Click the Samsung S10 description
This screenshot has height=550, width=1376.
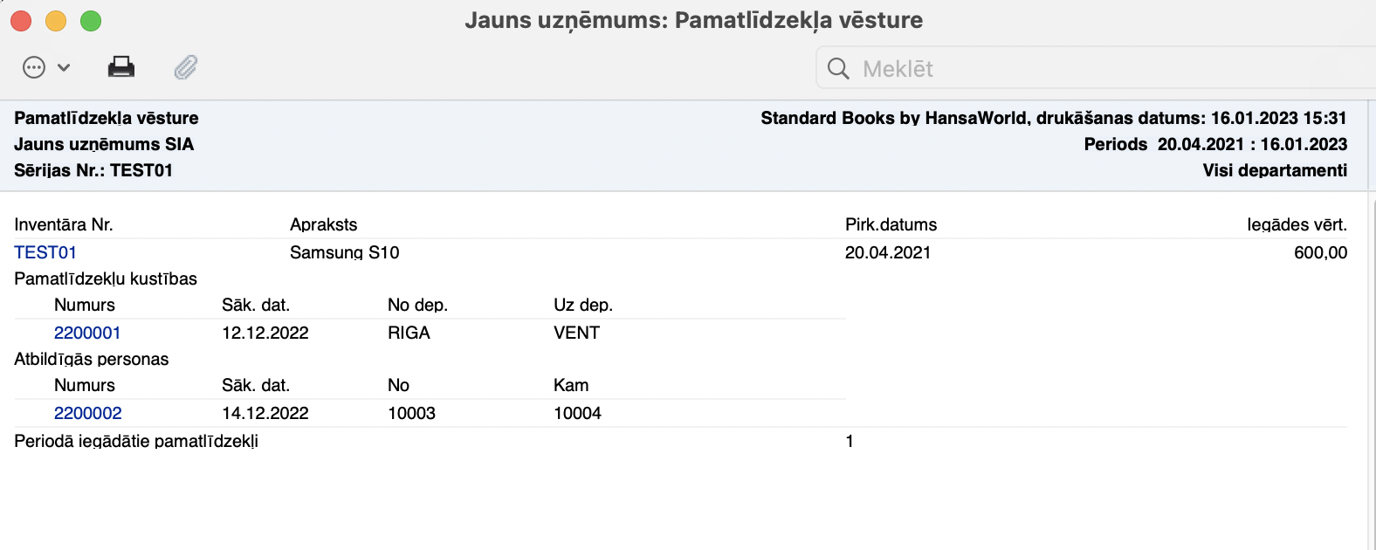pos(345,253)
